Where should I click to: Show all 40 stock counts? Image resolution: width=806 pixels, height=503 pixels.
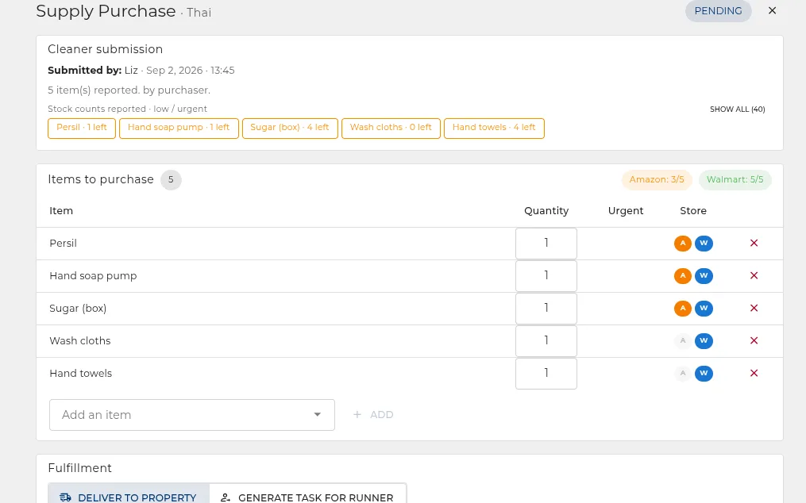coord(737,109)
